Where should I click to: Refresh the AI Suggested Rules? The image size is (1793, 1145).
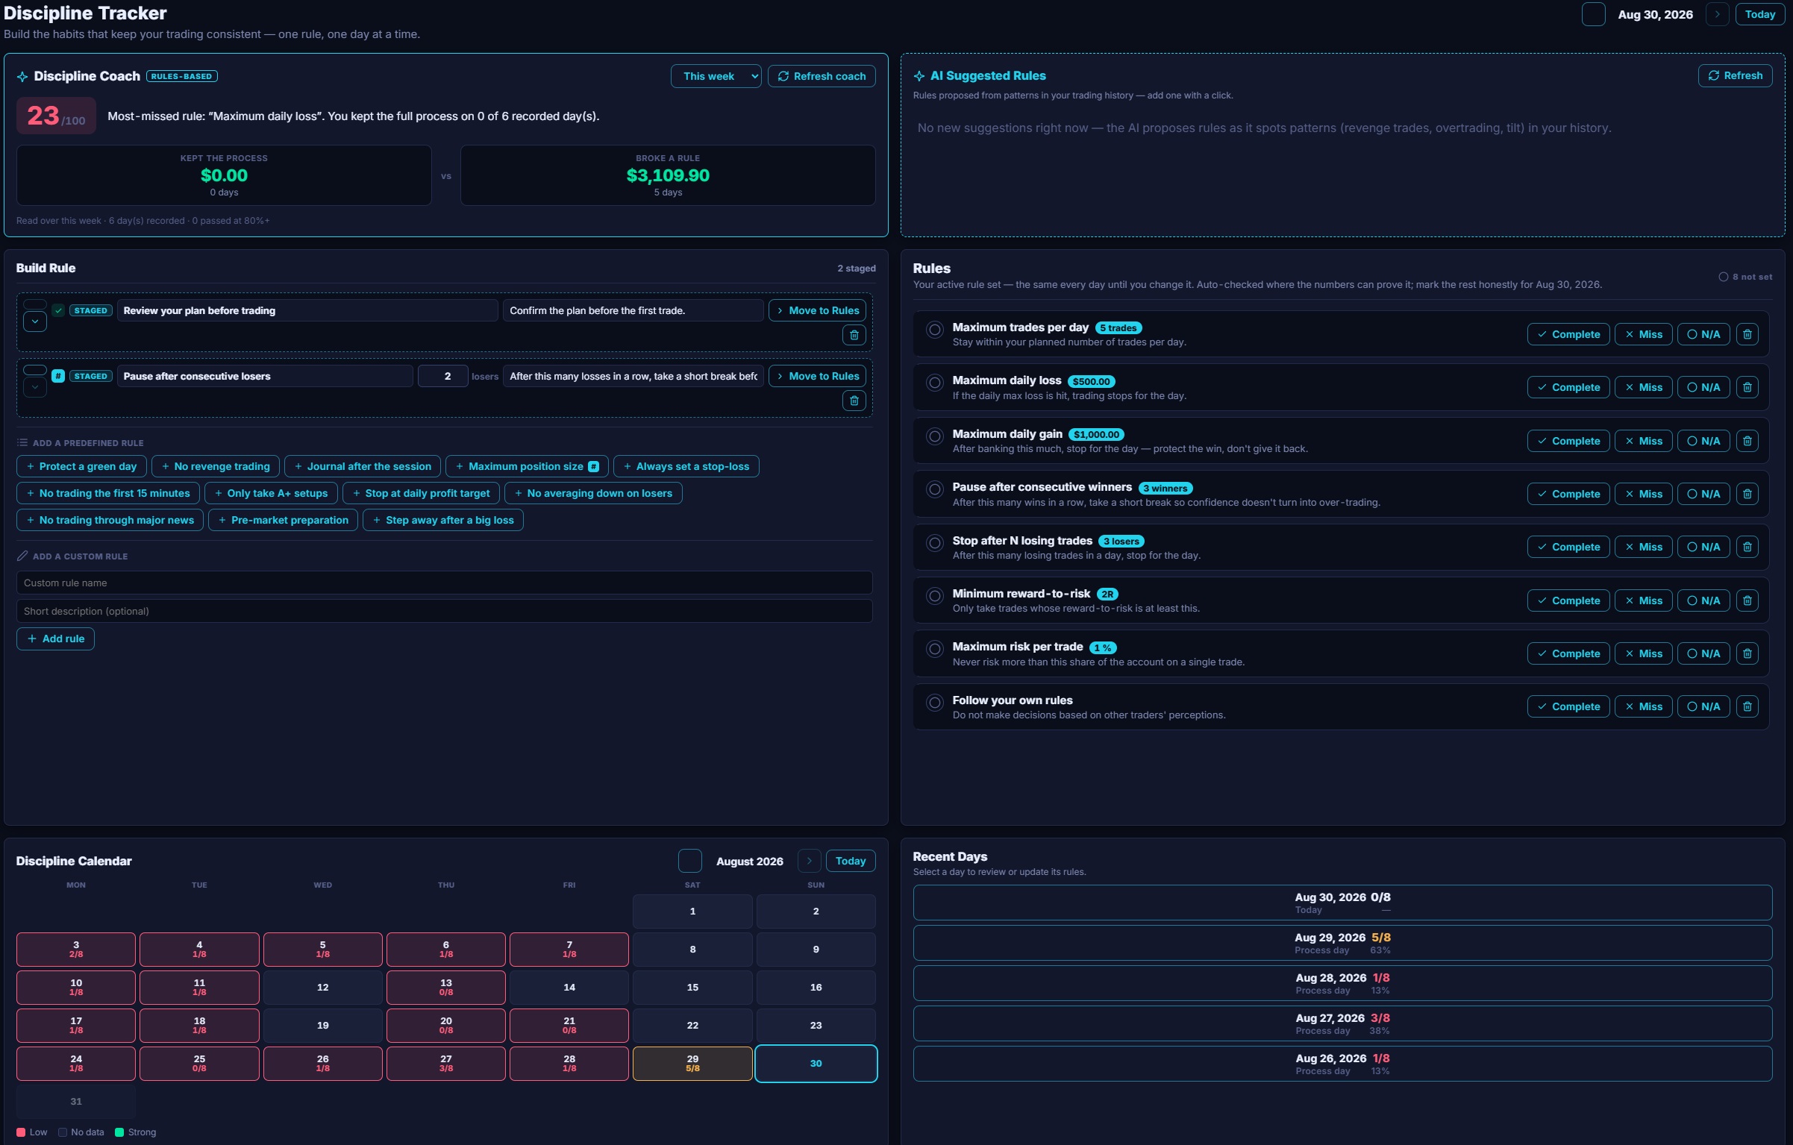pos(1735,75)
